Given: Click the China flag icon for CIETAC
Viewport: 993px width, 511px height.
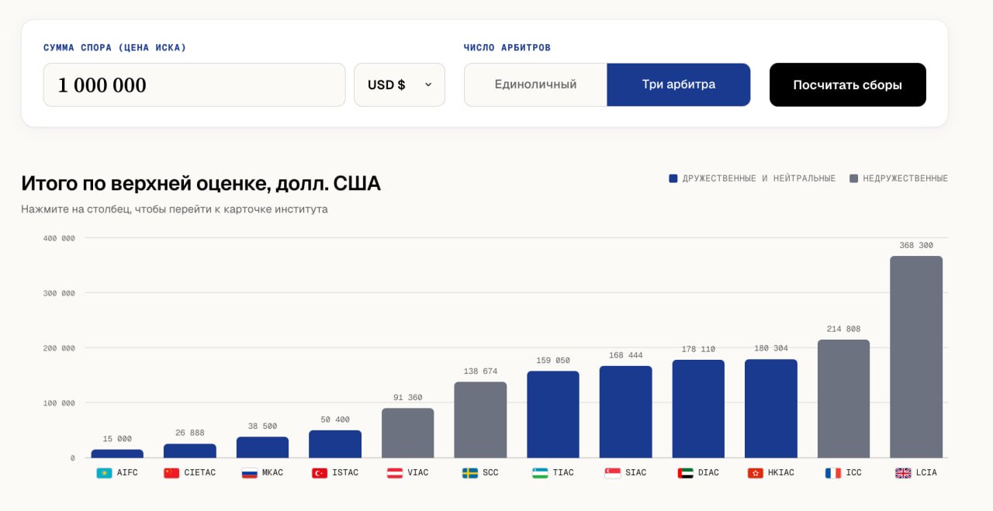Looking at the screenshot, I should tap(171, 472).
